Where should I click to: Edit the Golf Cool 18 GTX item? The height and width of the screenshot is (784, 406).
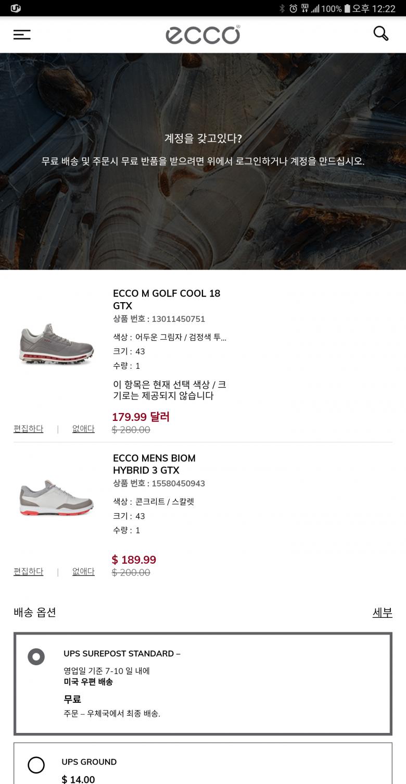pos(29,429)
